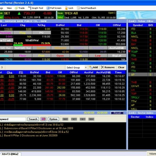The image size is (156, 156).
Task: Clear the watchlist with Clear button
Action: tap(121, 67)
